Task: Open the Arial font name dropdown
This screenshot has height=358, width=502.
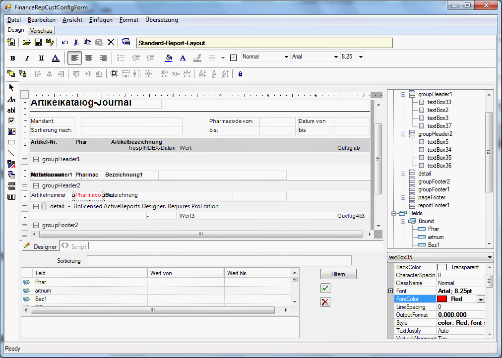Action: pyautogui.click(x=336, y=57)
